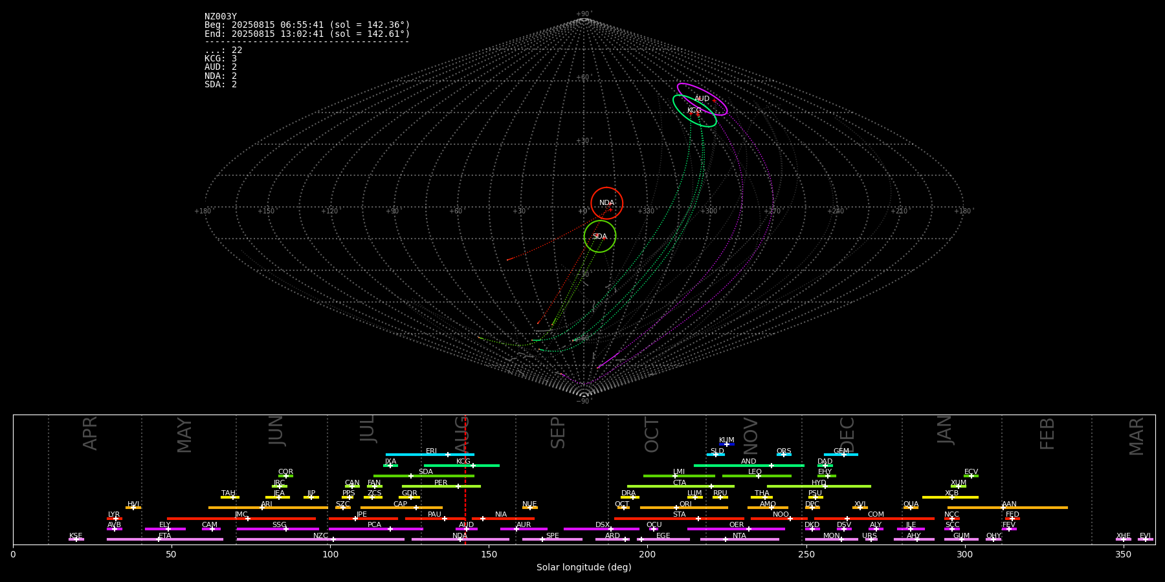Click the OER purple shower bar
This screenshot has height=582, width=1165.
coord(736,528)
